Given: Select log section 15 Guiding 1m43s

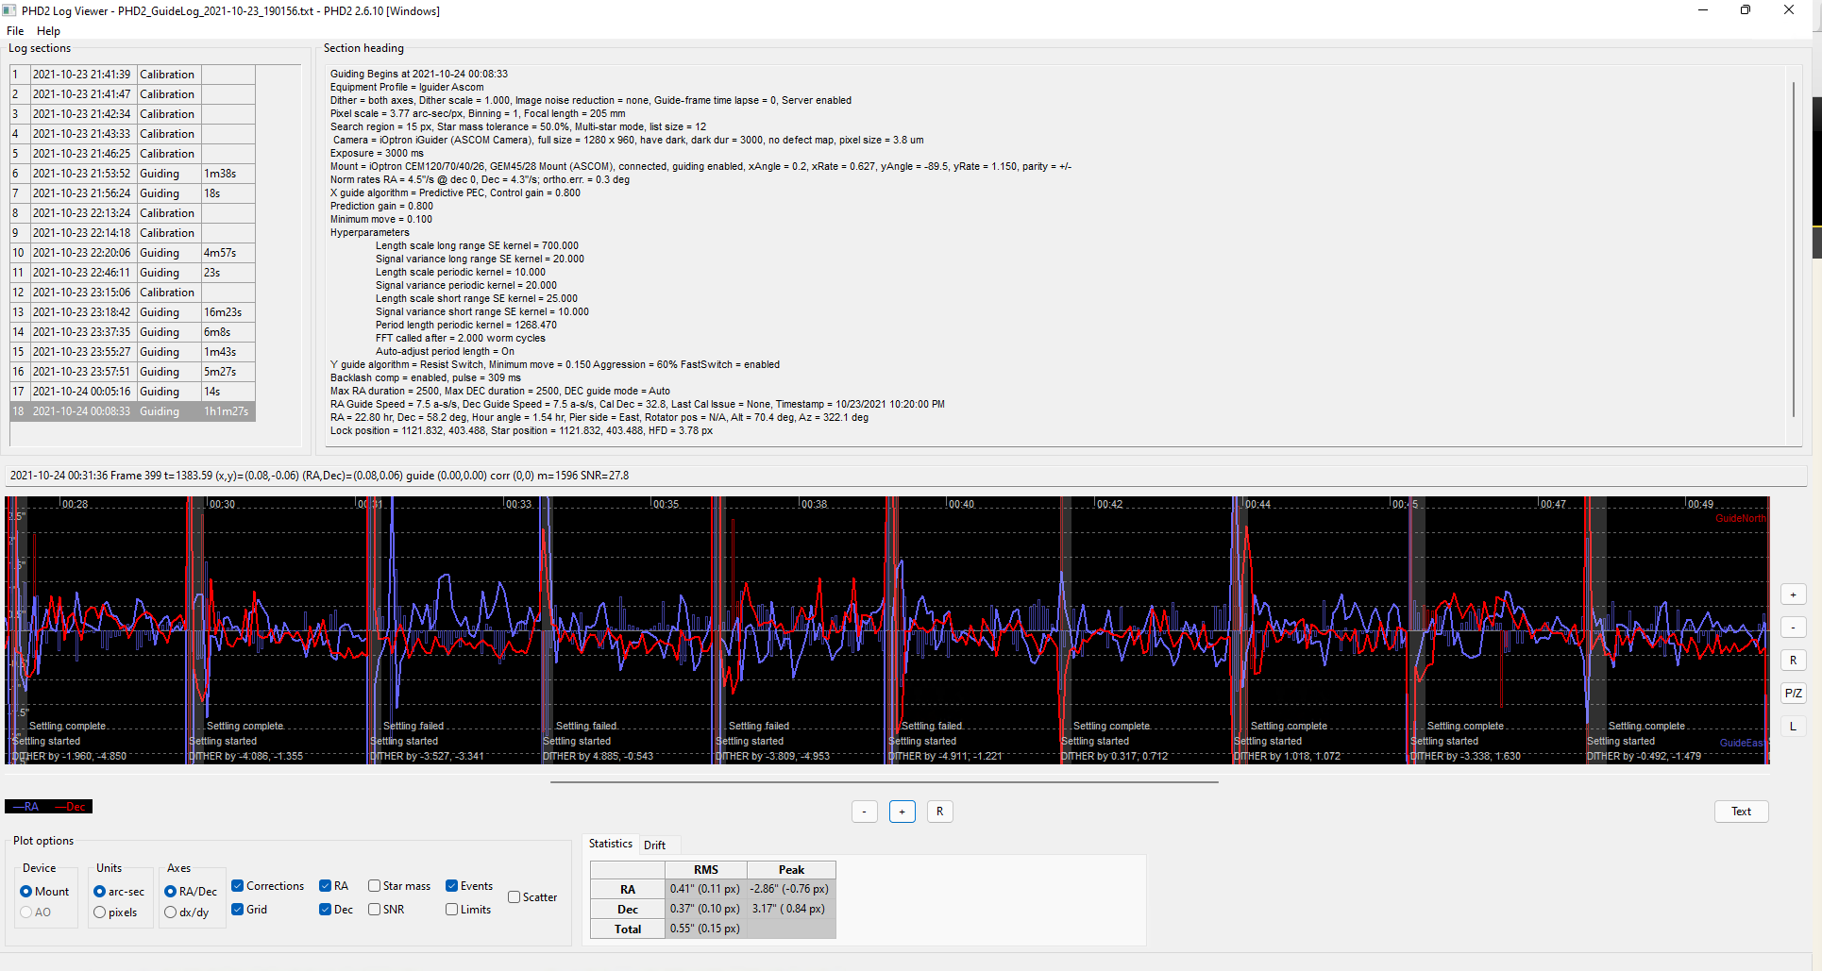Looking at the screenshot, I should point(132,352).
